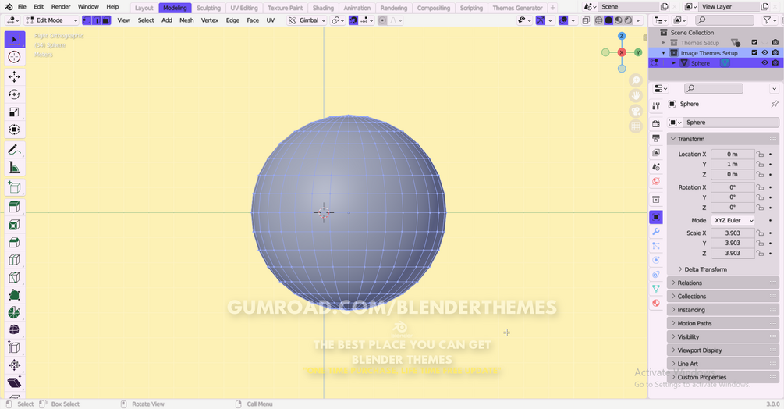Select the Rotate tool

pos(15,94)
